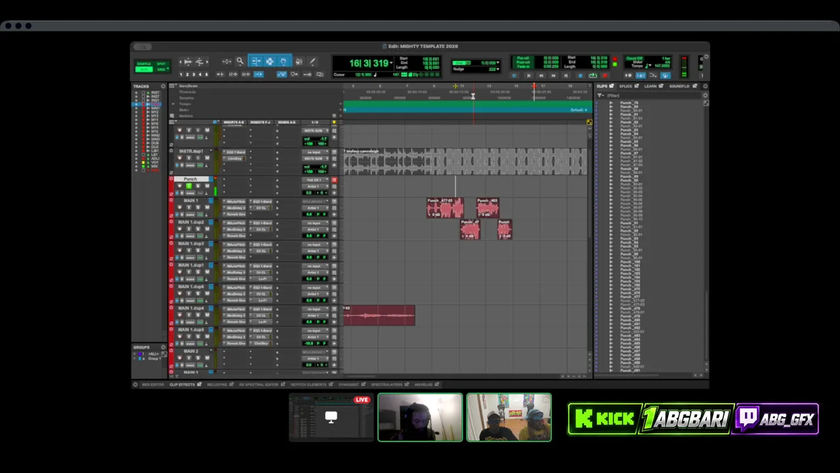Click the Stop transport button
840x473 pixels.
(x=581, y=76)
